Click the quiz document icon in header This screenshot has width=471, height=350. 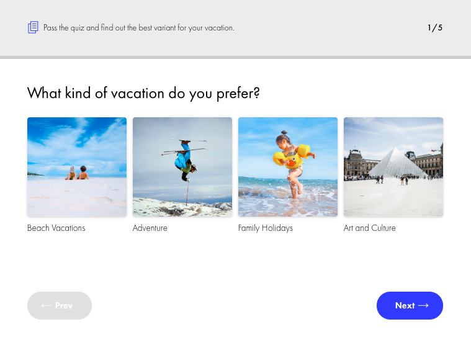[x=33, y=27]
